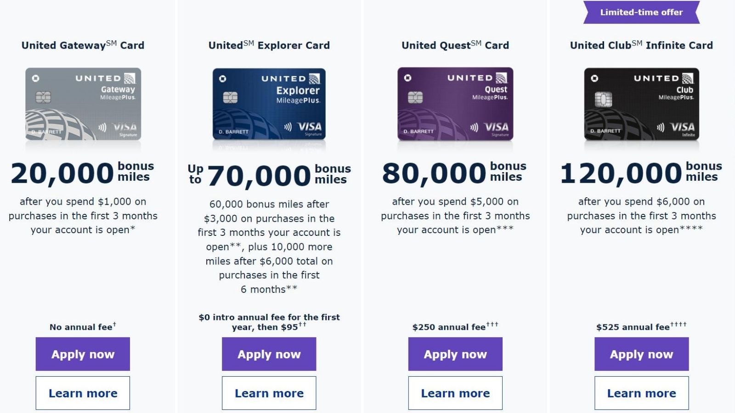This screenshot has width=735, height=413.
Task: Learn more about the United Club Infinite Card
Action: pyautogui.click(x=641, y=393)
